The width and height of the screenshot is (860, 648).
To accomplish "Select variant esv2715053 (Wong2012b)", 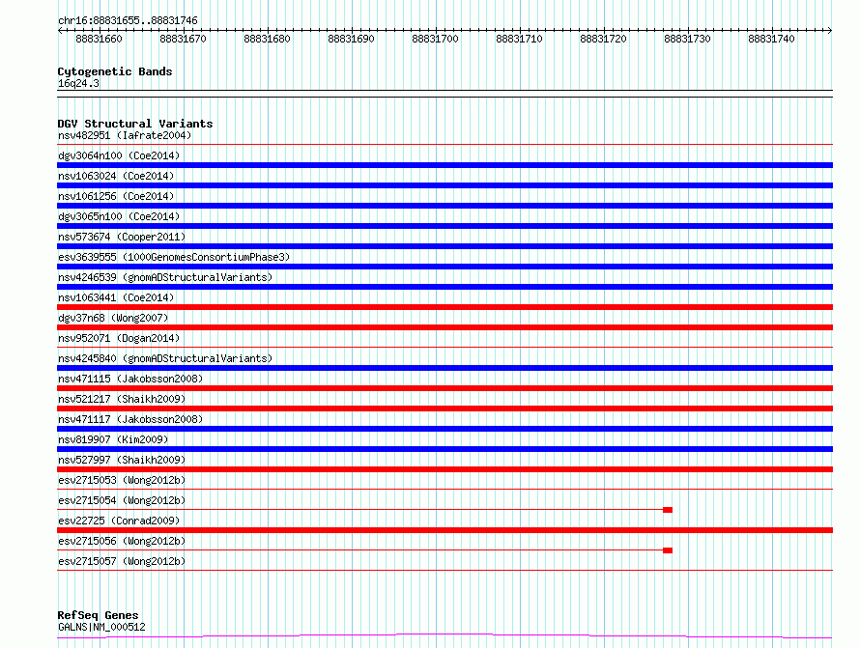I will pyautogui.click(x=122, y=480).
